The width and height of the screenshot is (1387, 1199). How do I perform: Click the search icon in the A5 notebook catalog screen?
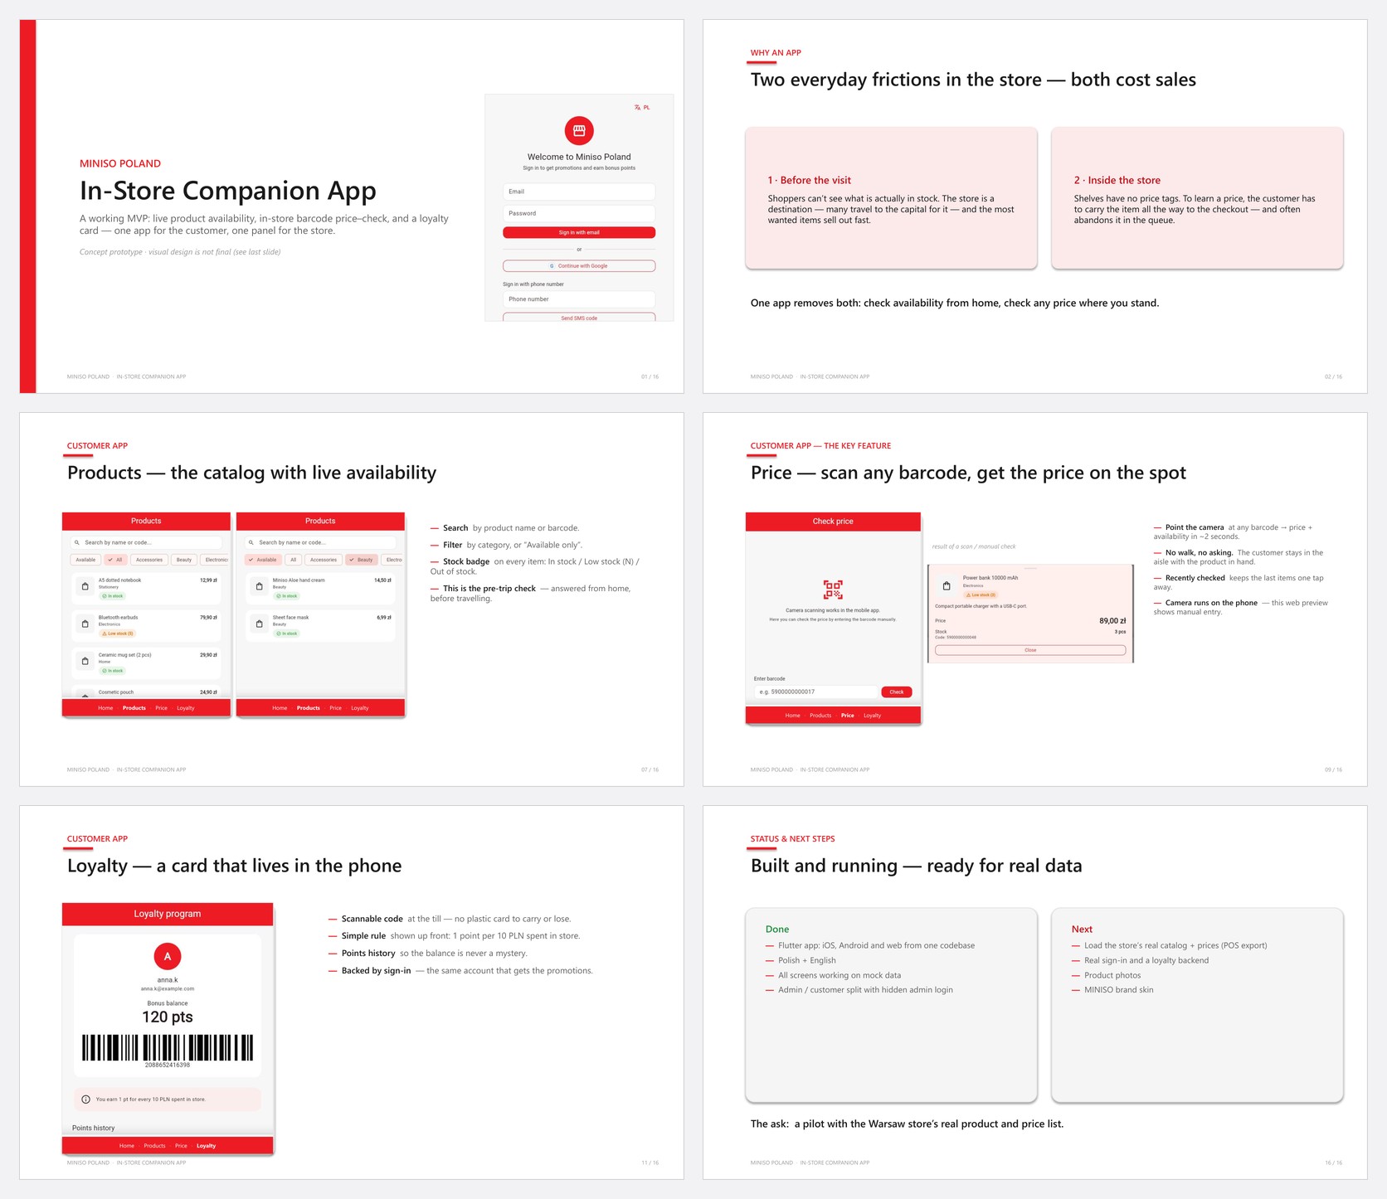[77, 542]
